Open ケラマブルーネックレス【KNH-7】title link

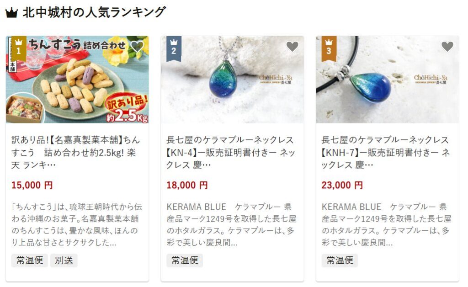point(386,152)
